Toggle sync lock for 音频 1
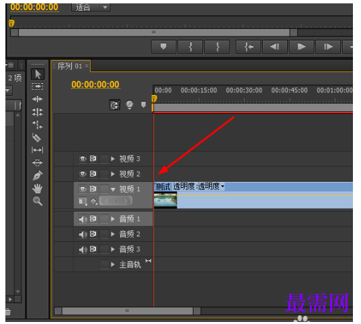 point(93,219)
